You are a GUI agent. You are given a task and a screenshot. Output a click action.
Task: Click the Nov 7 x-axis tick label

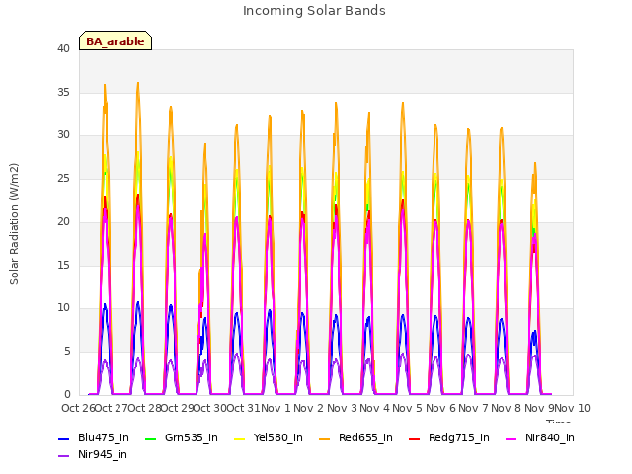(474, 408)
